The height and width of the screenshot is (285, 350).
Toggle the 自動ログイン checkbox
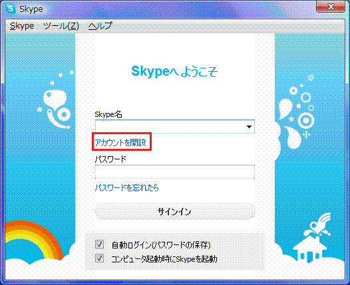coord(99,244)
